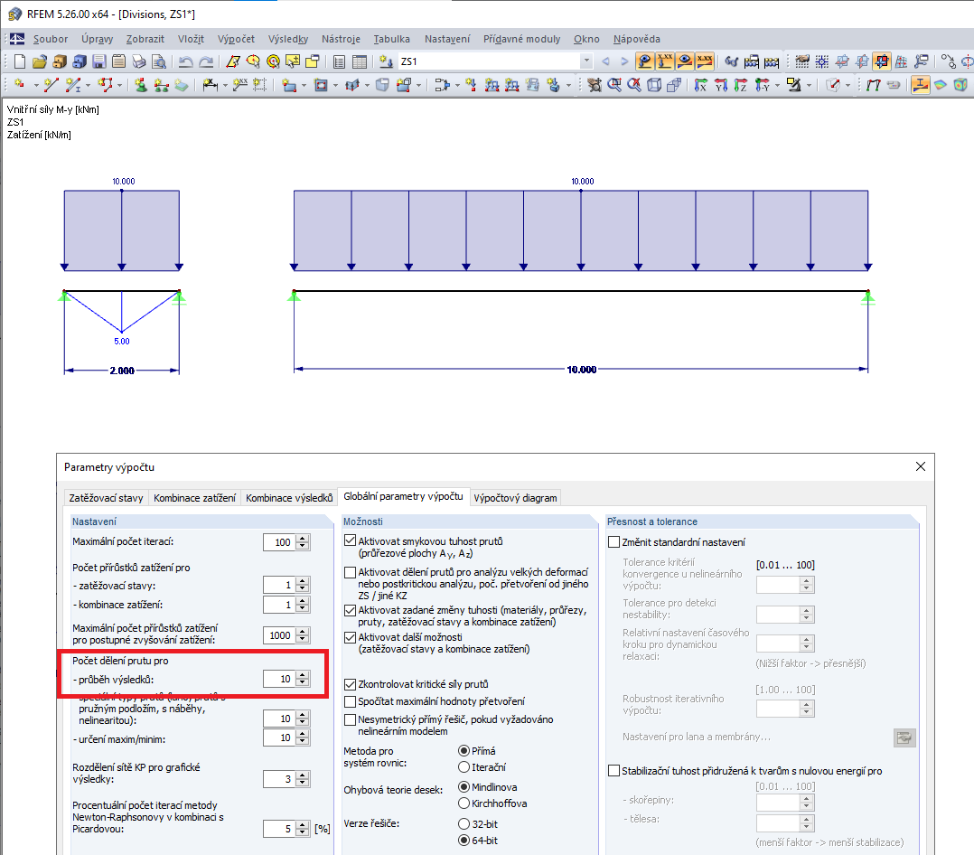974x855 pixels.
Task: Toggle show results eye icon
Action: (x=685, y=61)
